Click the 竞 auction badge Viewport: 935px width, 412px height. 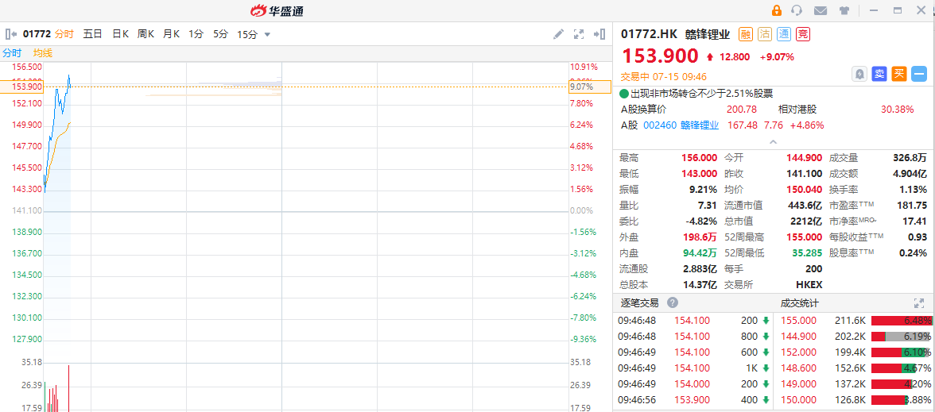point(803,34)
